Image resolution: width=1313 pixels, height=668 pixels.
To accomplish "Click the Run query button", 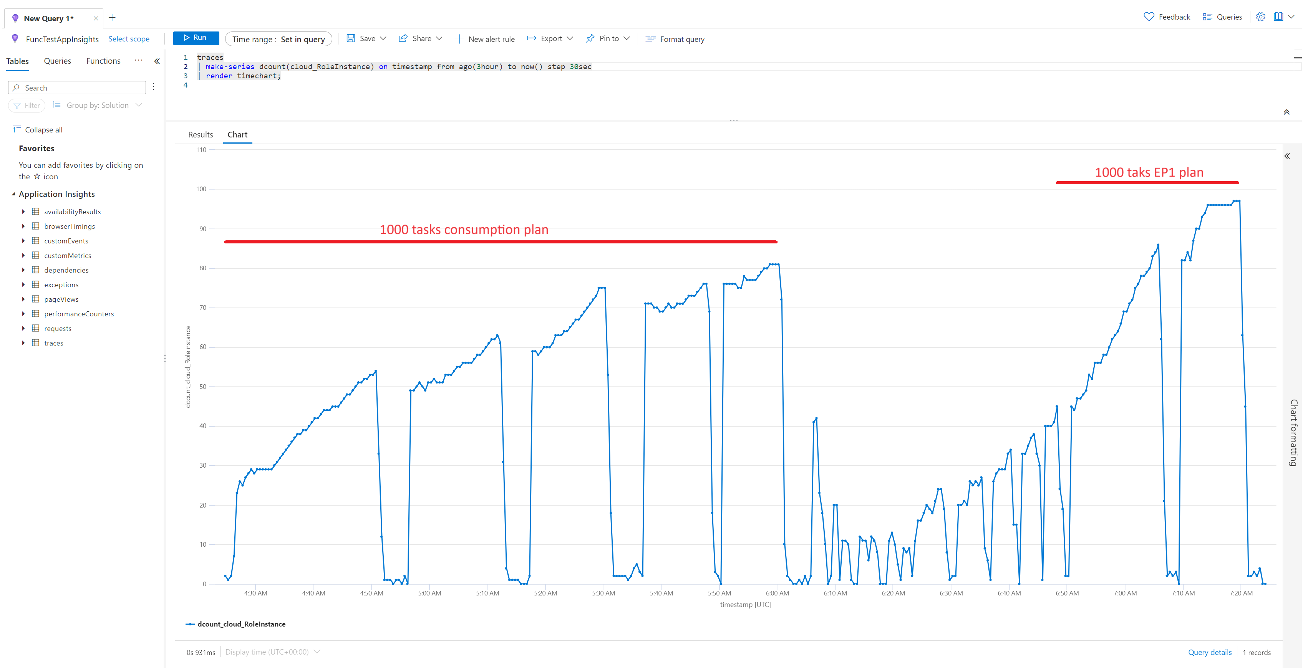I will 196,38.
